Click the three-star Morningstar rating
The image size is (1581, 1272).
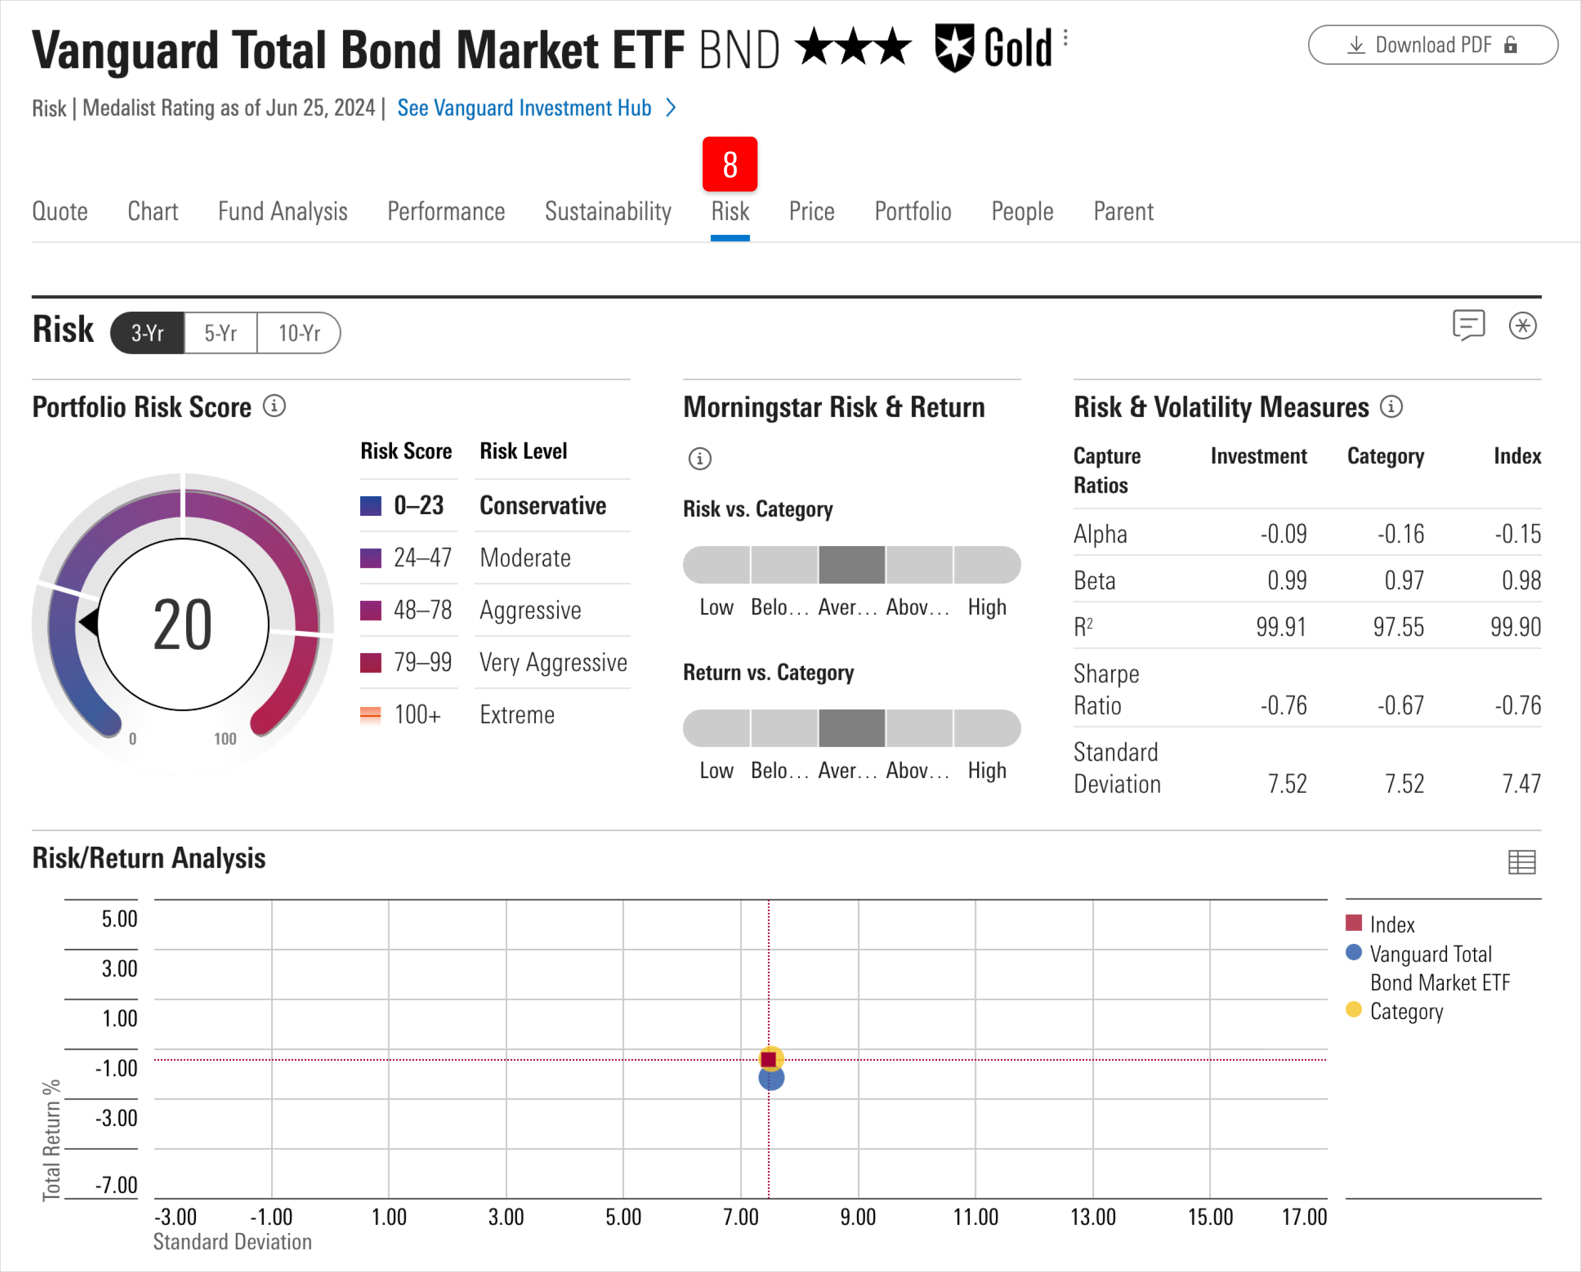click(x=854, y=47)
